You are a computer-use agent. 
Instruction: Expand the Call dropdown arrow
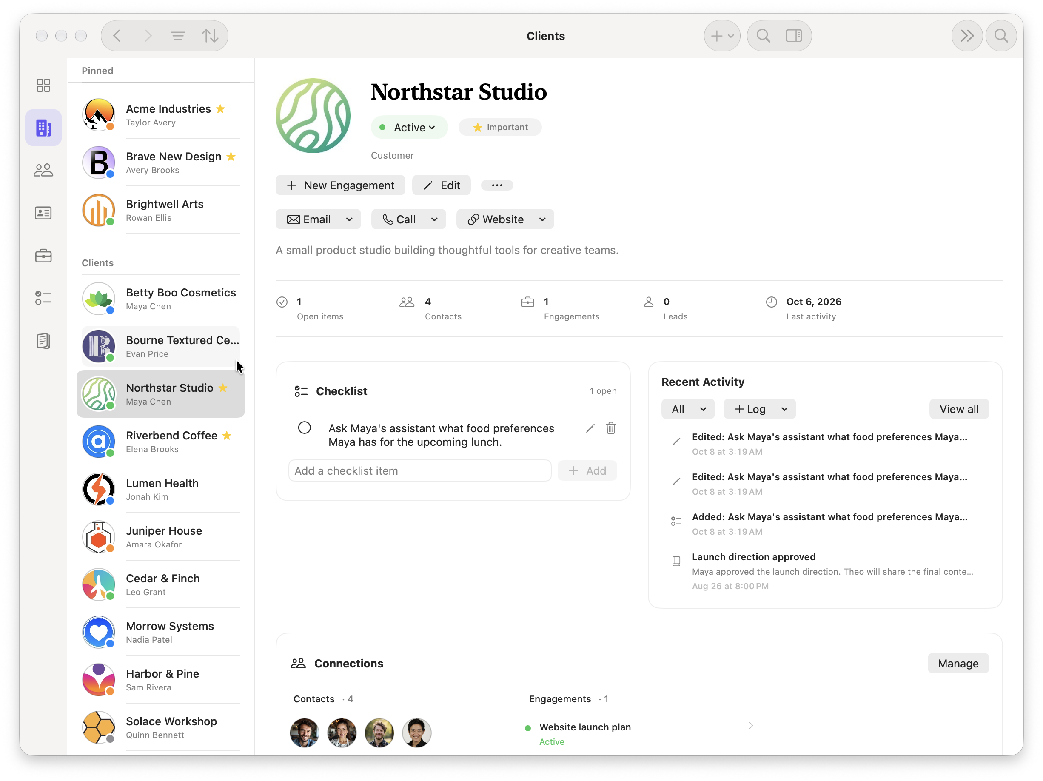tap(434, 219)
